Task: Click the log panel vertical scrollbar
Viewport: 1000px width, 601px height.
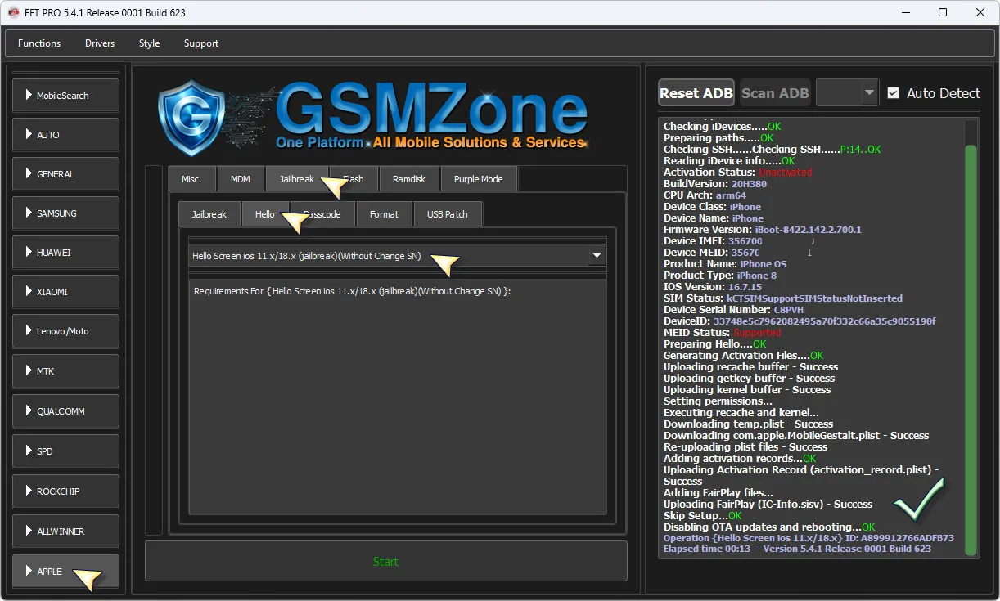Action: [971, 343]
